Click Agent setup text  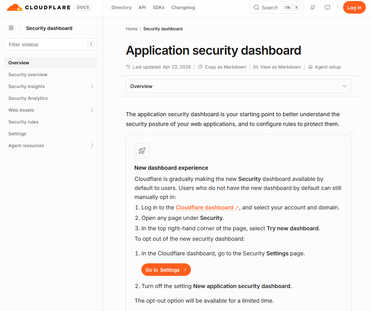click(328, 67)
